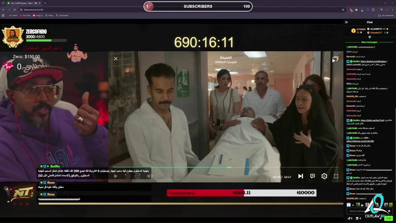Insert first quick emote in chat bar
Screen dimensions: 396x223
[x=349, y=205]
